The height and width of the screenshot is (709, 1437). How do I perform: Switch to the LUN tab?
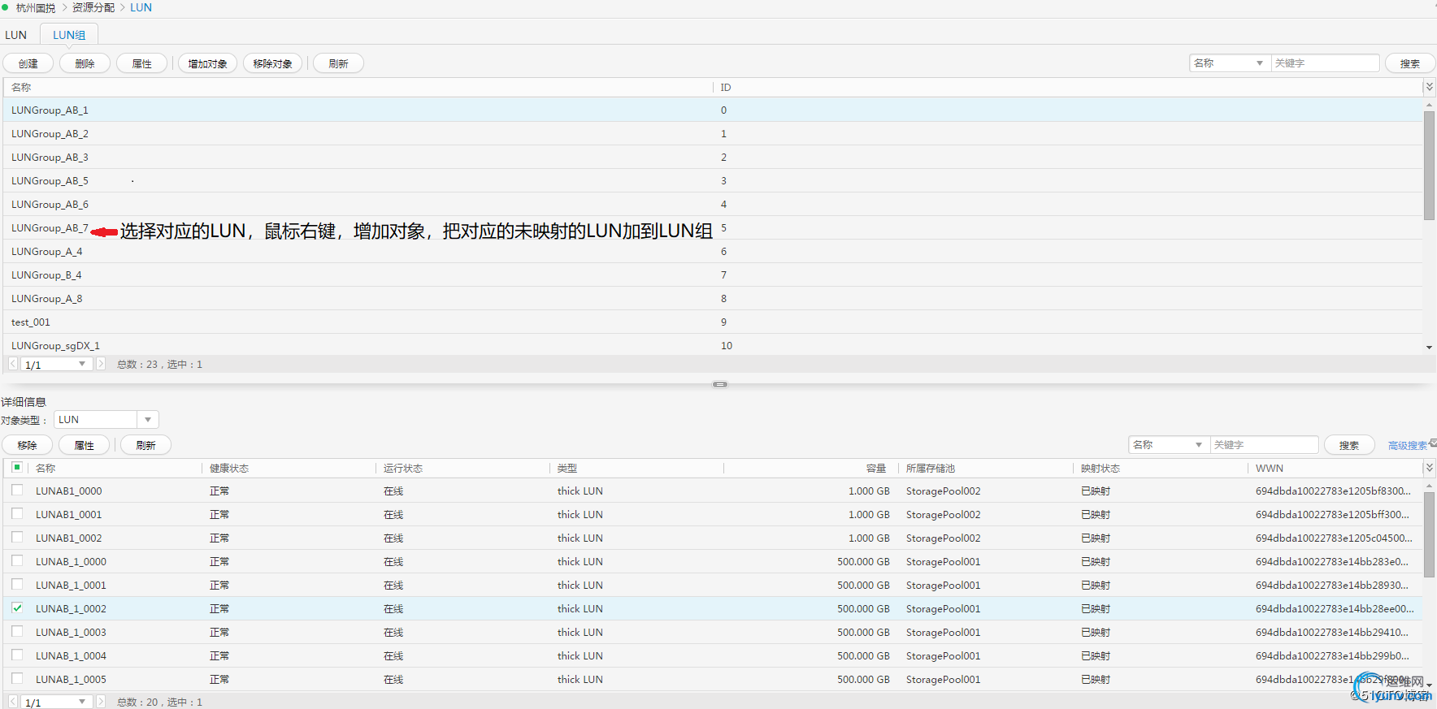[x=16, y=35]
